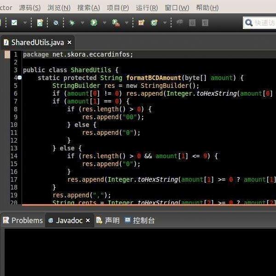This screenshot has width=276, height=276.
Task: Click 'StringBuilder res' on line 5
Action: point(83,86)
